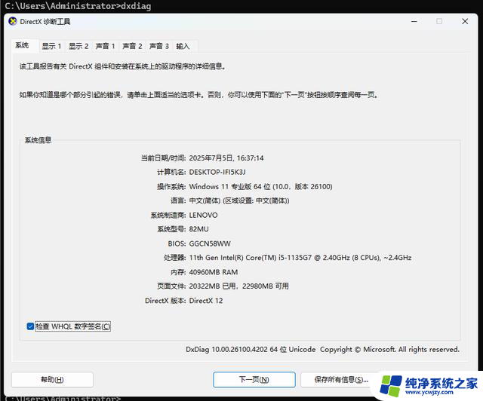Screen dimensions: 483x401
Task: Click the Windows 11 专业版 64 位 text
Action: tap(229, 186)
